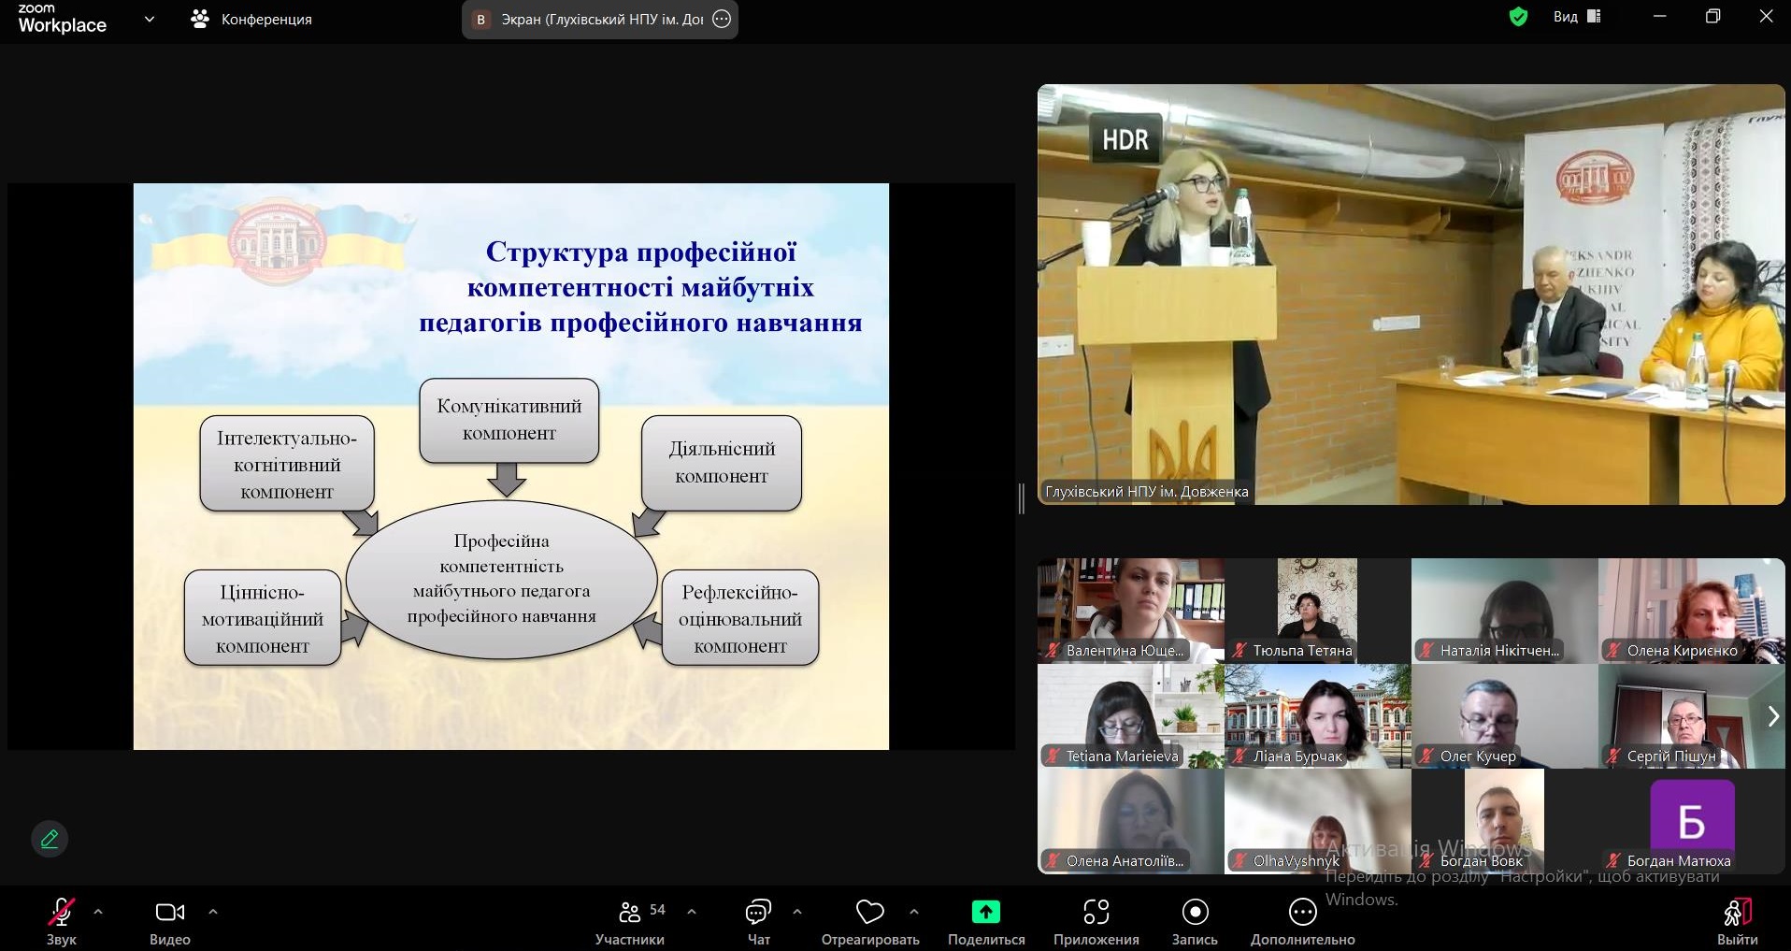Click the green encryption shield icon
Viewport: 1791px width, 951px height.
point(1518,17)
